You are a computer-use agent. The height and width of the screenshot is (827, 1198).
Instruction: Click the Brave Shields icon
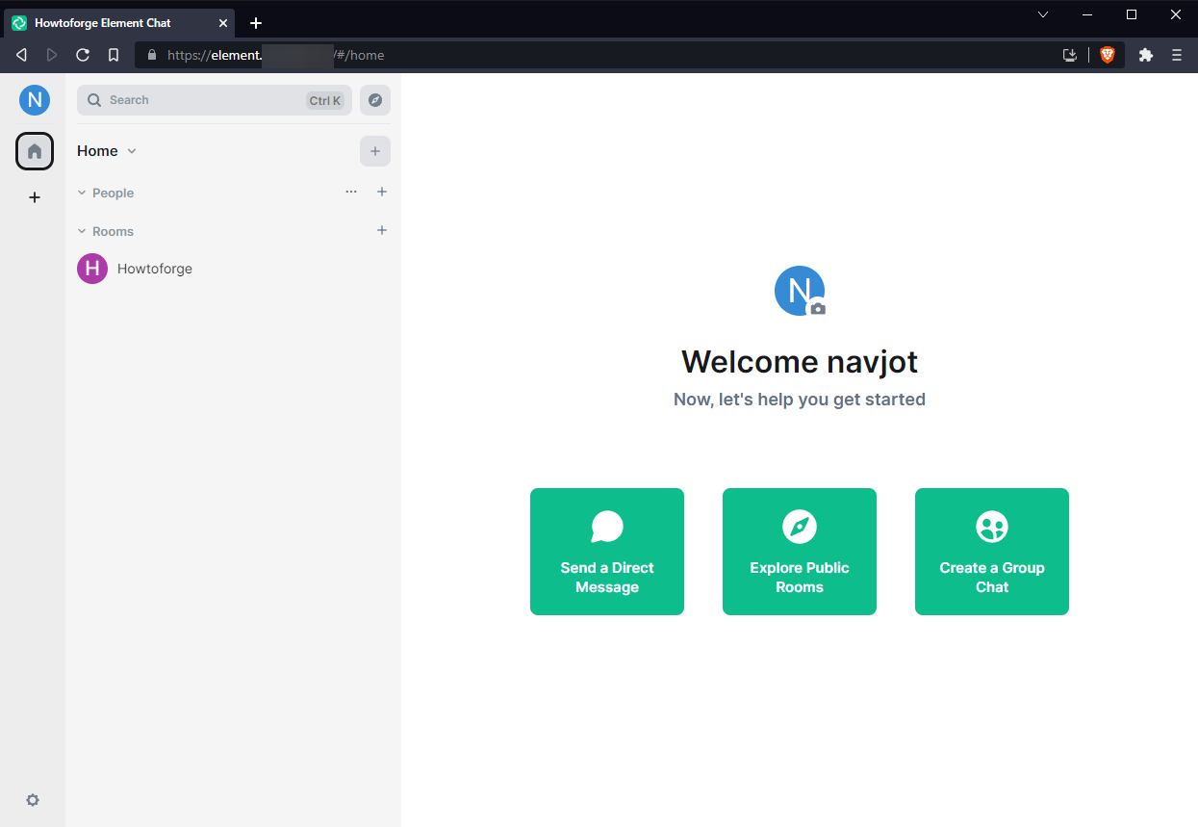click(1107, 55)
